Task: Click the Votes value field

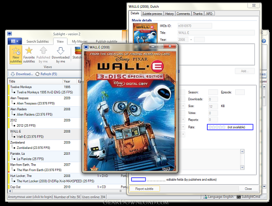Action: pyautogui.click(x=213, y=113)
